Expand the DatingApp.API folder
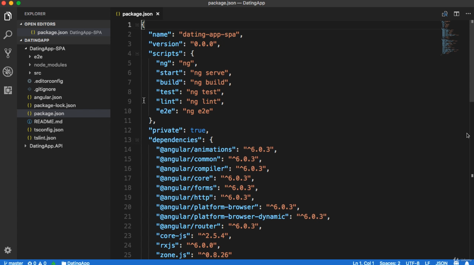Viewport: 474px width, 265px height. [26, 146]
